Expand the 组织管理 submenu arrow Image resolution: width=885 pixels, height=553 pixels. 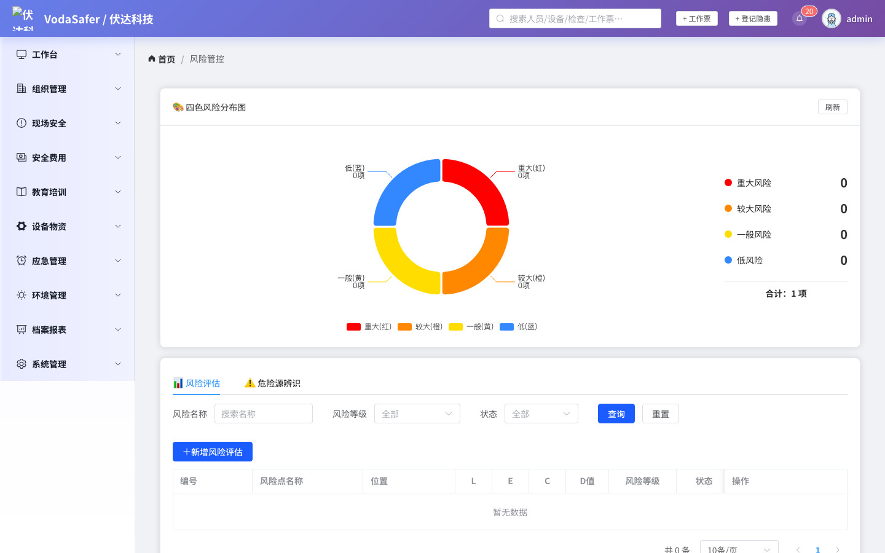pos(118,88)
